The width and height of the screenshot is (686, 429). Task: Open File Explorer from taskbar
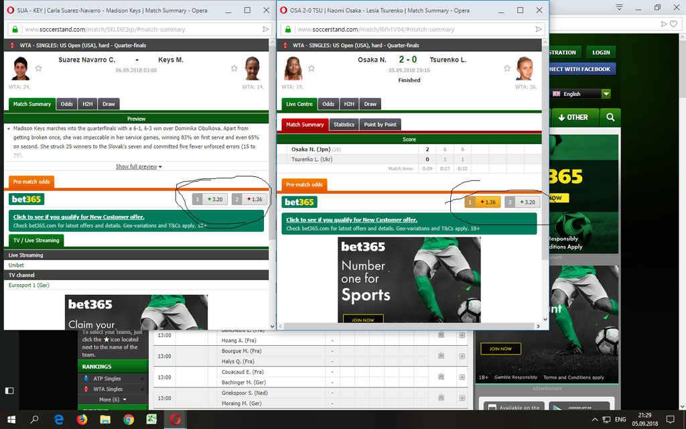click(x=105, y=420)
